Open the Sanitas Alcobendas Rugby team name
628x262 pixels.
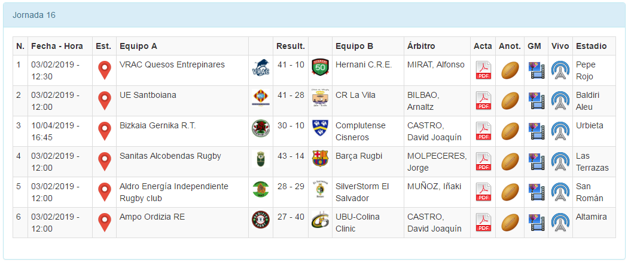tap(170, 156)
